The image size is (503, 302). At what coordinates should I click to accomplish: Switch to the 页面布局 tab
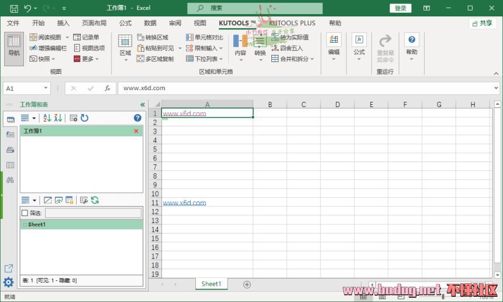click(x=94, y=23)
